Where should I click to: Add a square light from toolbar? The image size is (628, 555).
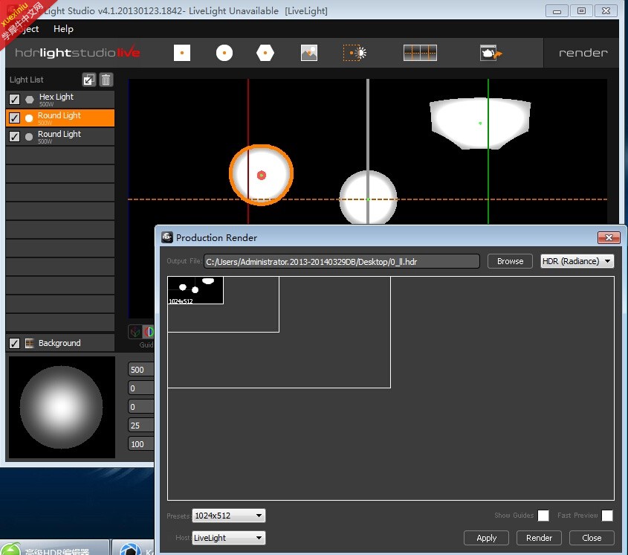182,53
